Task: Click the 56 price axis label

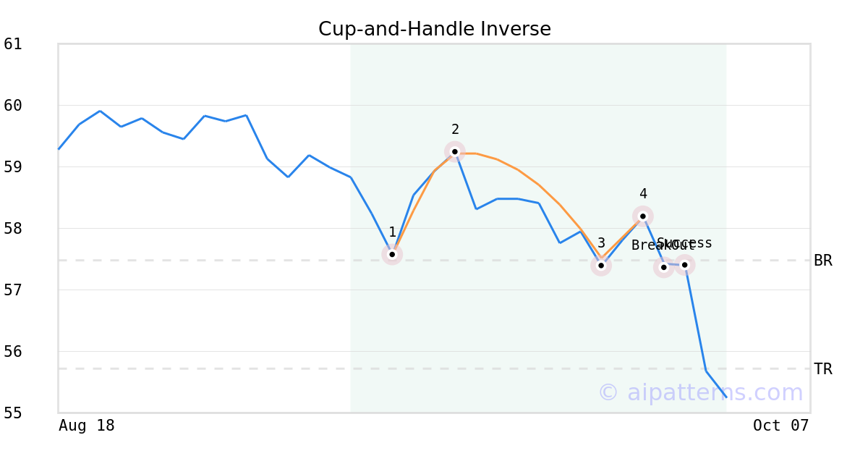Action: point(13,352)
